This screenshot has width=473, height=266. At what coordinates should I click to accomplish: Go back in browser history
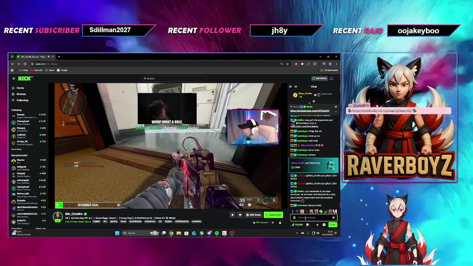12,64
